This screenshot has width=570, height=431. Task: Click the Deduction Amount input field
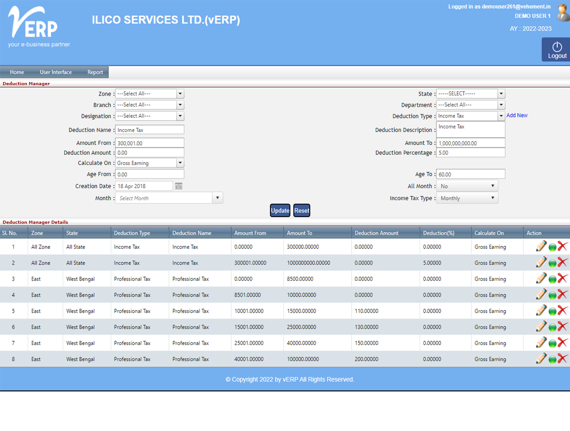click(x=149, y=153)
